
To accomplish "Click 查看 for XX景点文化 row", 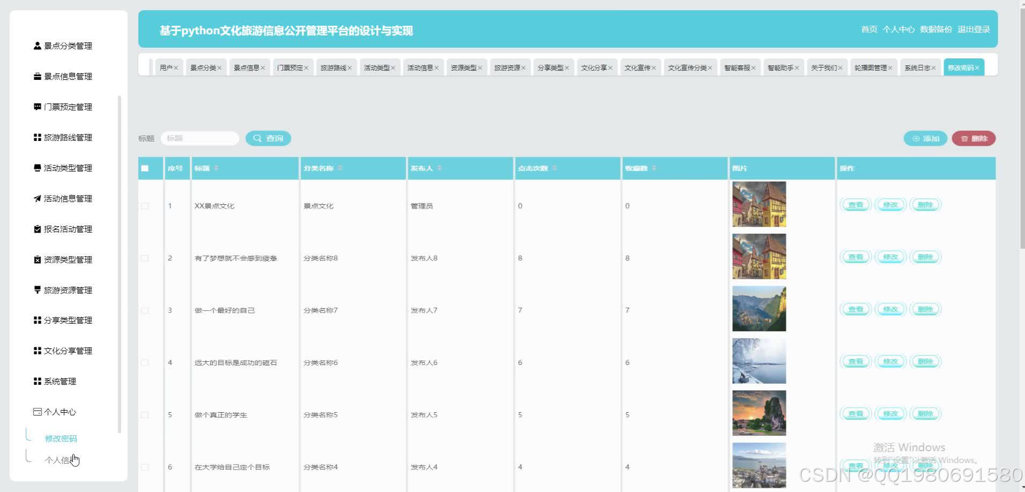I will (856, 205).
